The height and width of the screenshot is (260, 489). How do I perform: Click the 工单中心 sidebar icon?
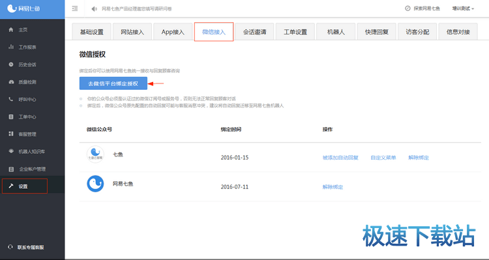click(11, 117)
